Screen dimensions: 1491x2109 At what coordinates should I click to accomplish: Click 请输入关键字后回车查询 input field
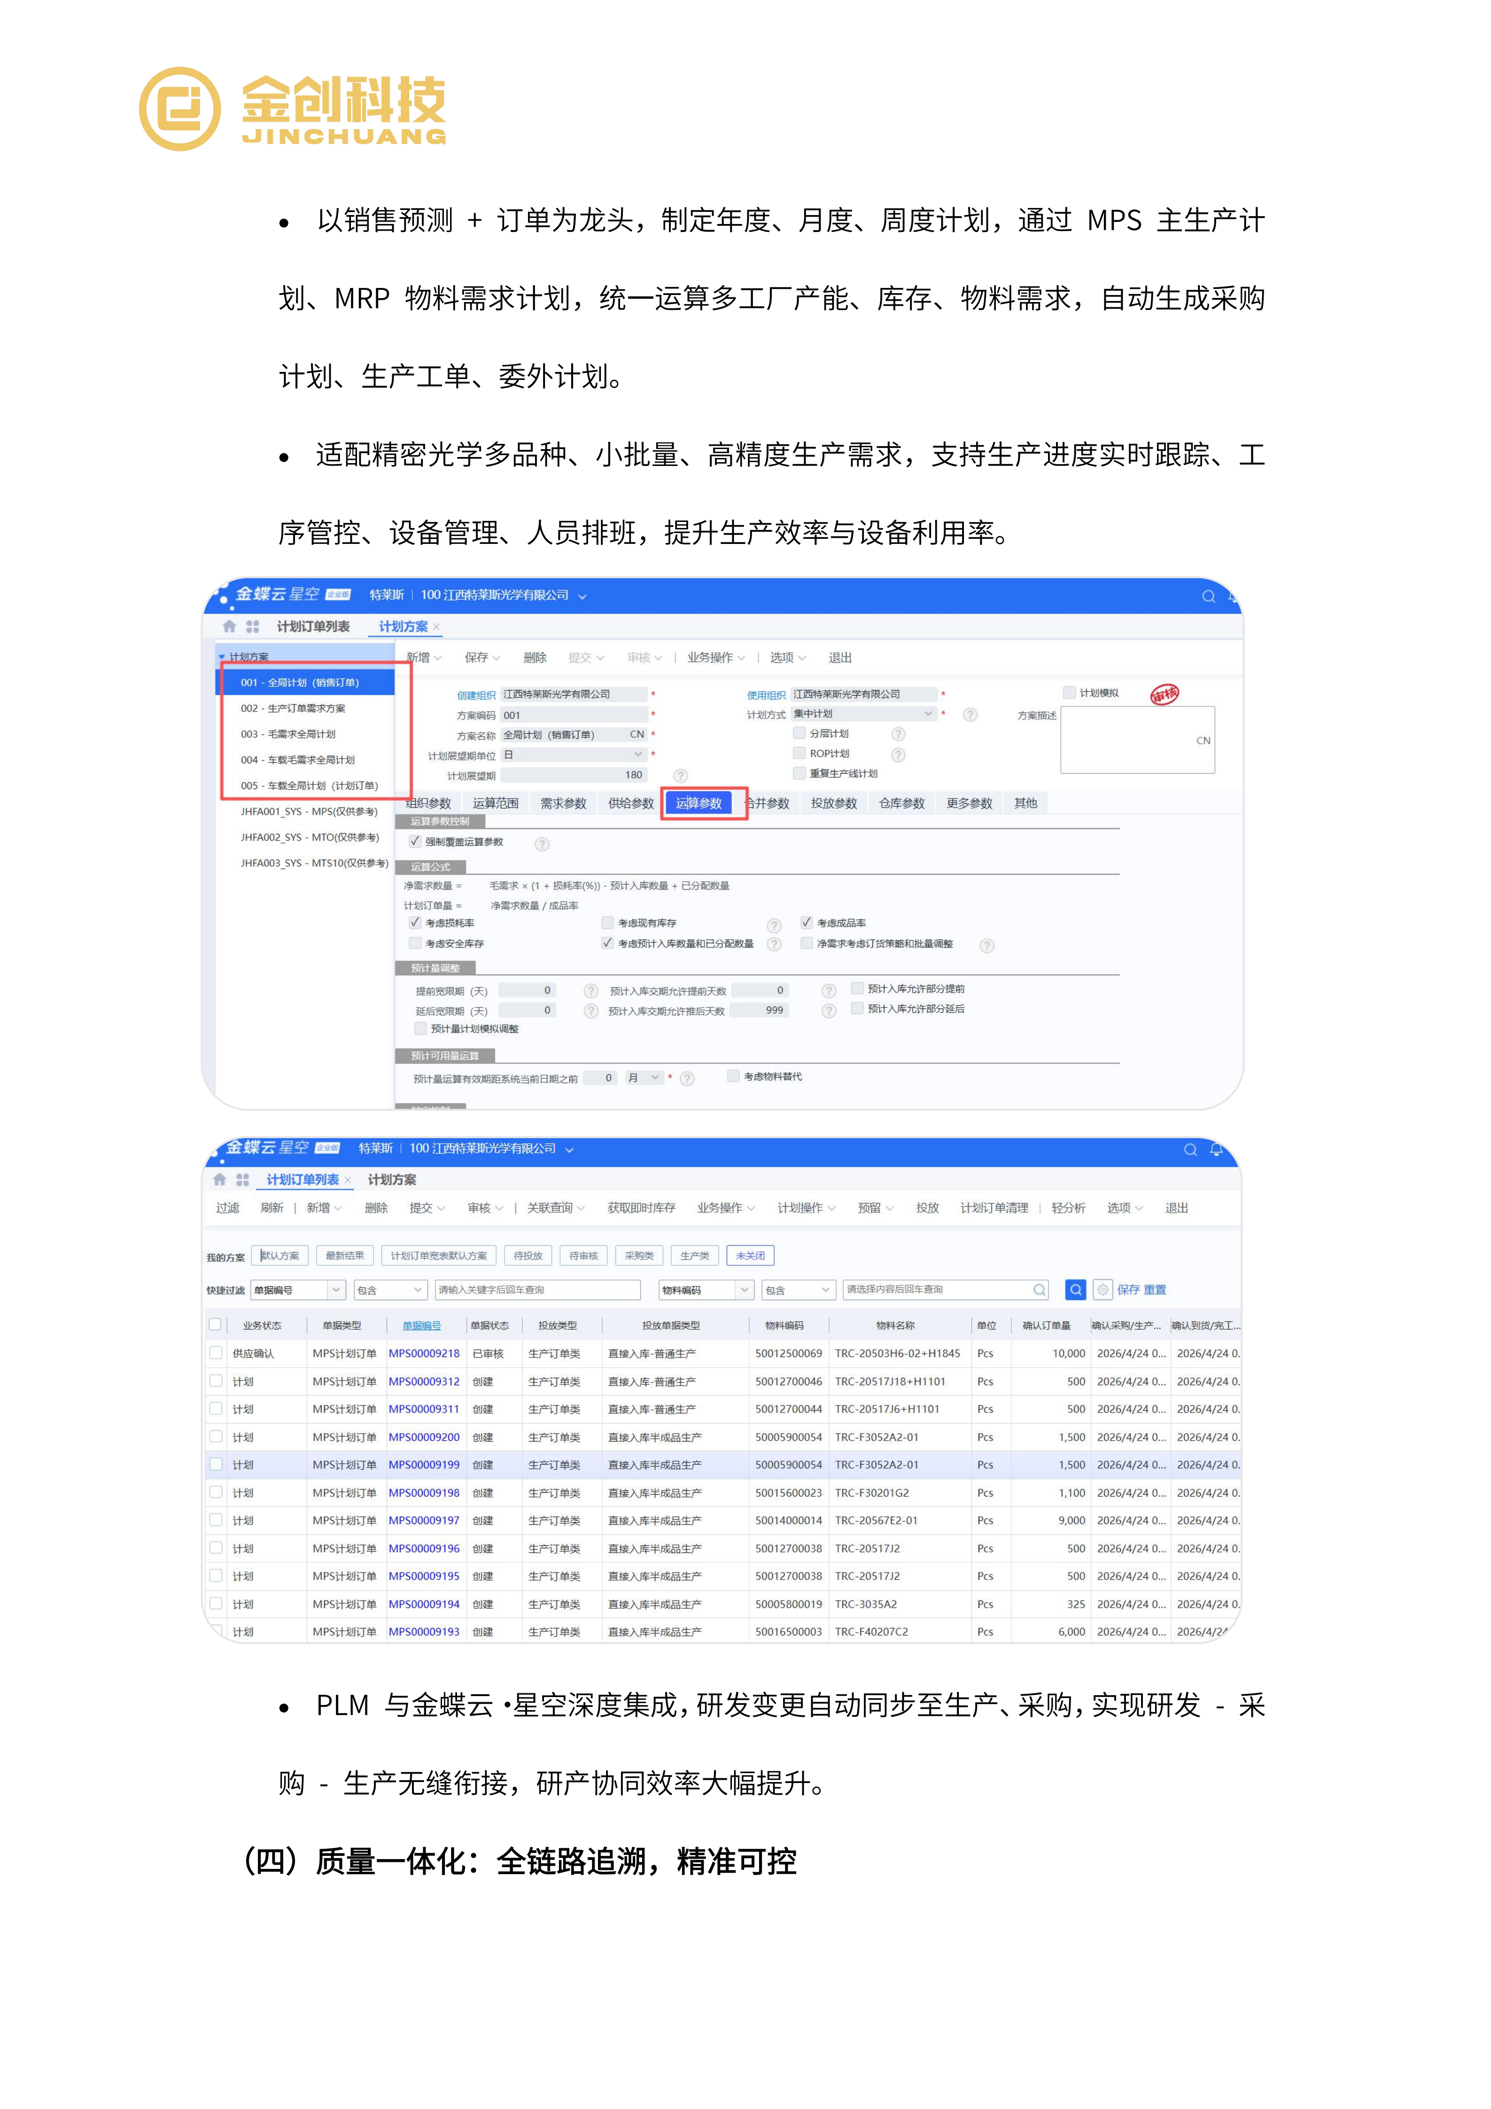point(537,1290)
